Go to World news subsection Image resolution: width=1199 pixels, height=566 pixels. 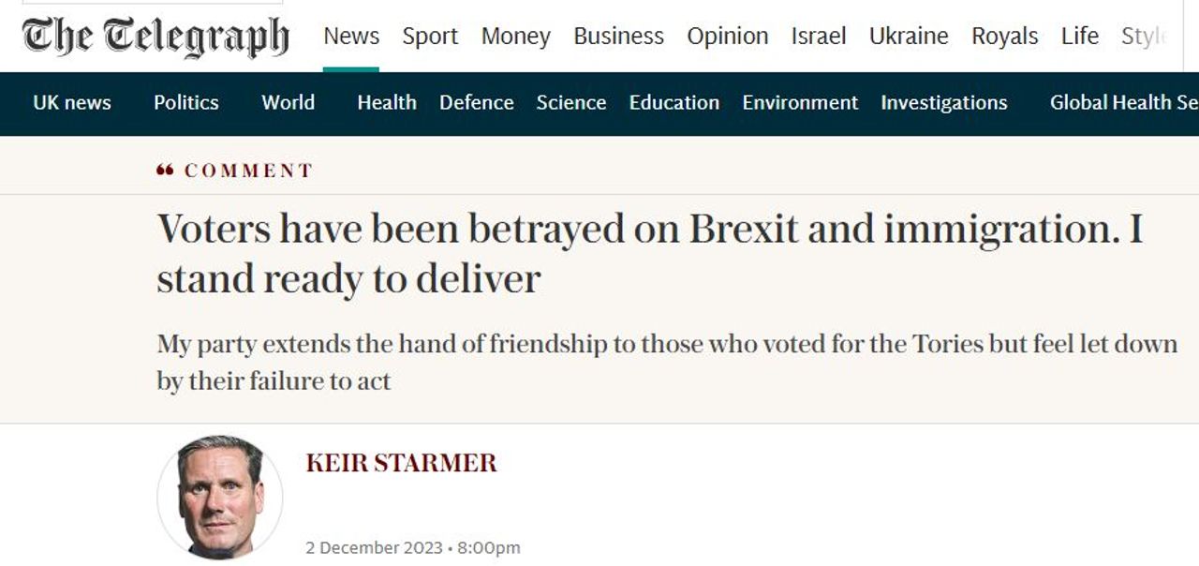[288, 103]
